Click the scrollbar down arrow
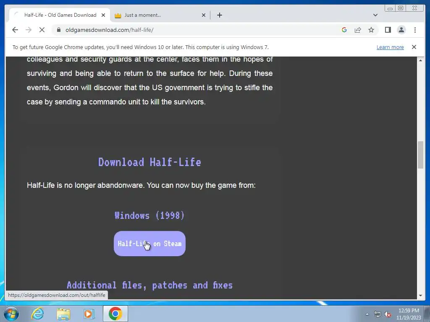Image resolution: width=430 pixels, height=322 pixels. point(420,296)
